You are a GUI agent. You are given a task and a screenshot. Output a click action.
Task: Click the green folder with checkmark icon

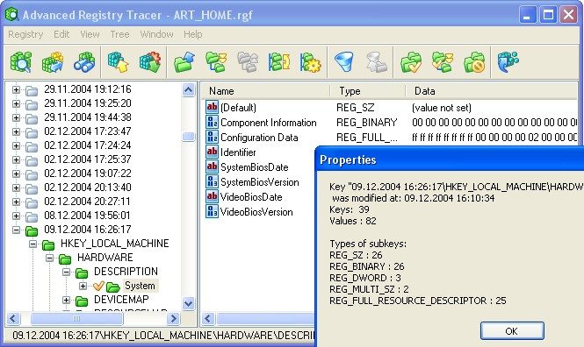pyautogui.click(x=411, y=61)
